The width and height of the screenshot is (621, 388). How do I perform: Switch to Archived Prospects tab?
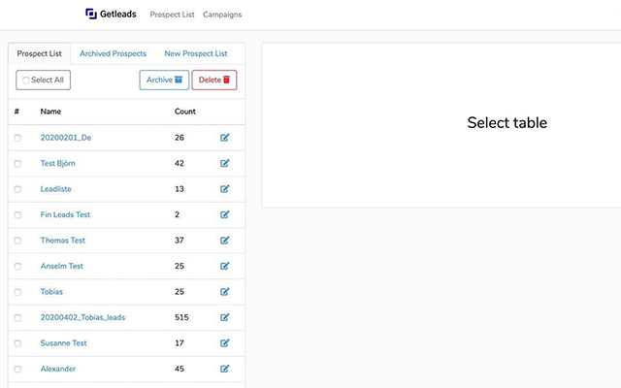[x=113, y=54]
